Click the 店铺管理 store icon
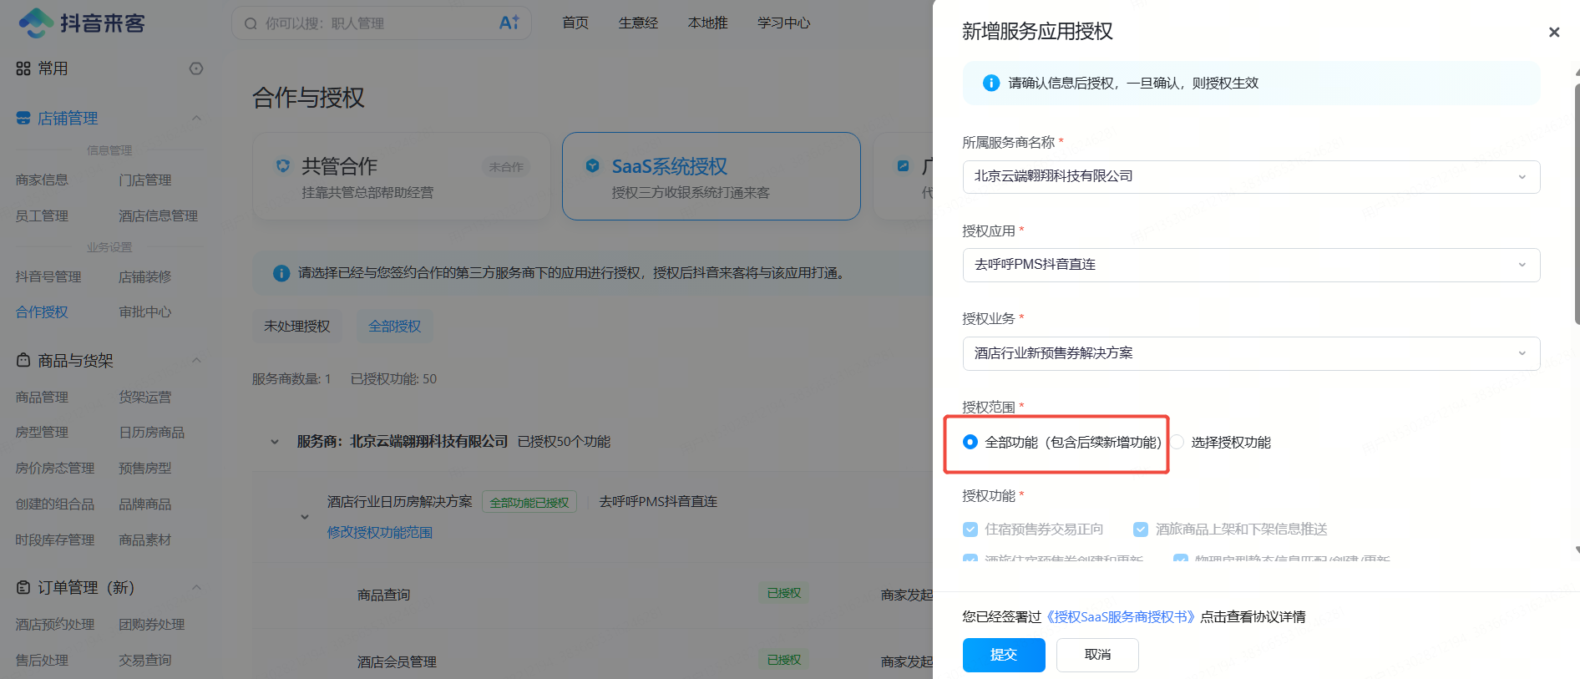This screenshot has width=1580, height=679. click(23, 118)
